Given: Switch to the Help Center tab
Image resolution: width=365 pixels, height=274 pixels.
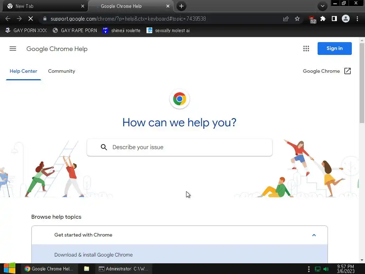Looking at the screenshot, I should [x=23, y=71].
